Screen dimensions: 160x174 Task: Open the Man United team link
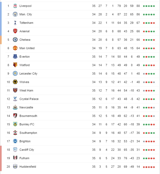(27, 48)
